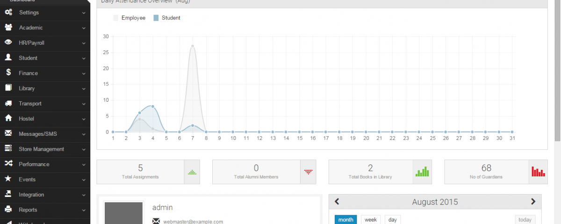Switch calendar to week view
The width and height of the screenshot is (561, 224).
(370, 220)
